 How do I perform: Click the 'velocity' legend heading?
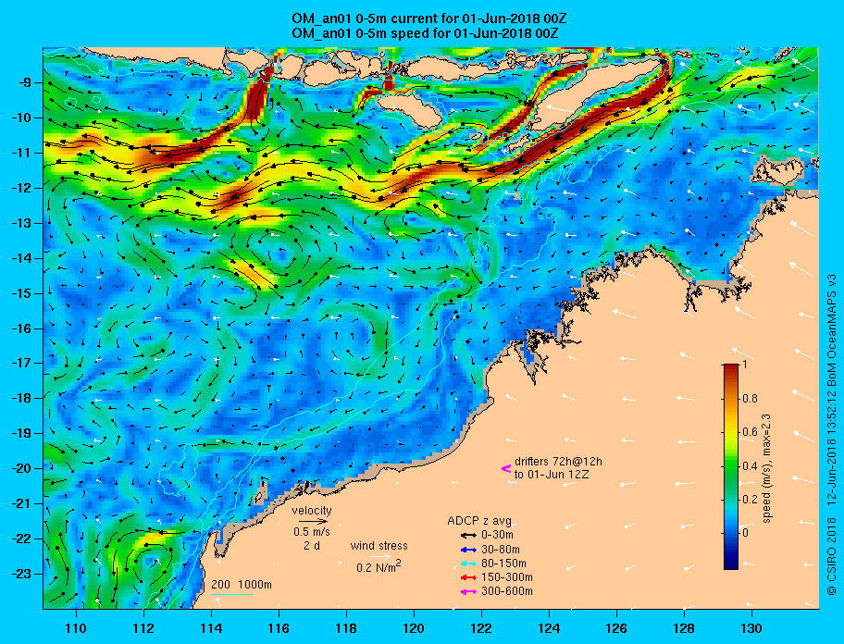pyautogui.click(x=312, y=511)
